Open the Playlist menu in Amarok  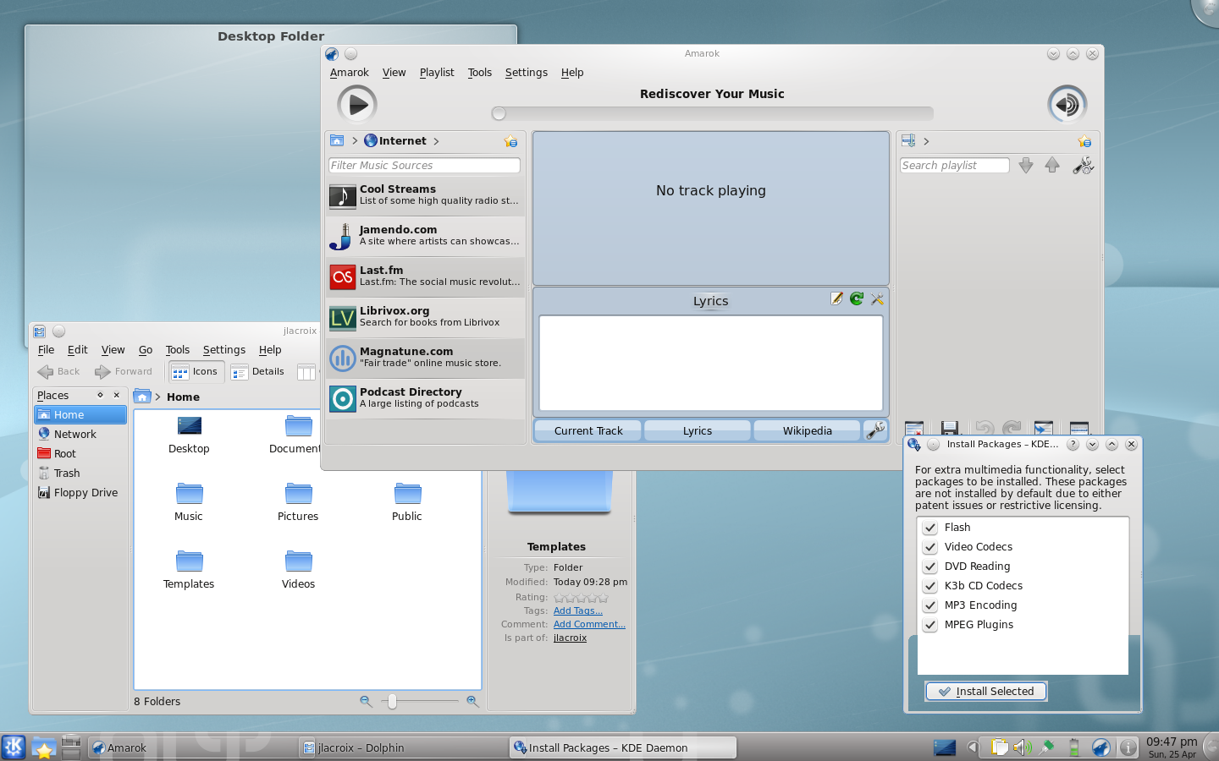coord(437,73)
